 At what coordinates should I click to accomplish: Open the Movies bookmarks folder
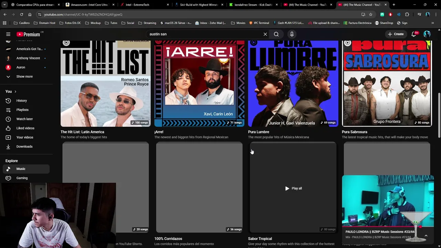tap(238, 23)
